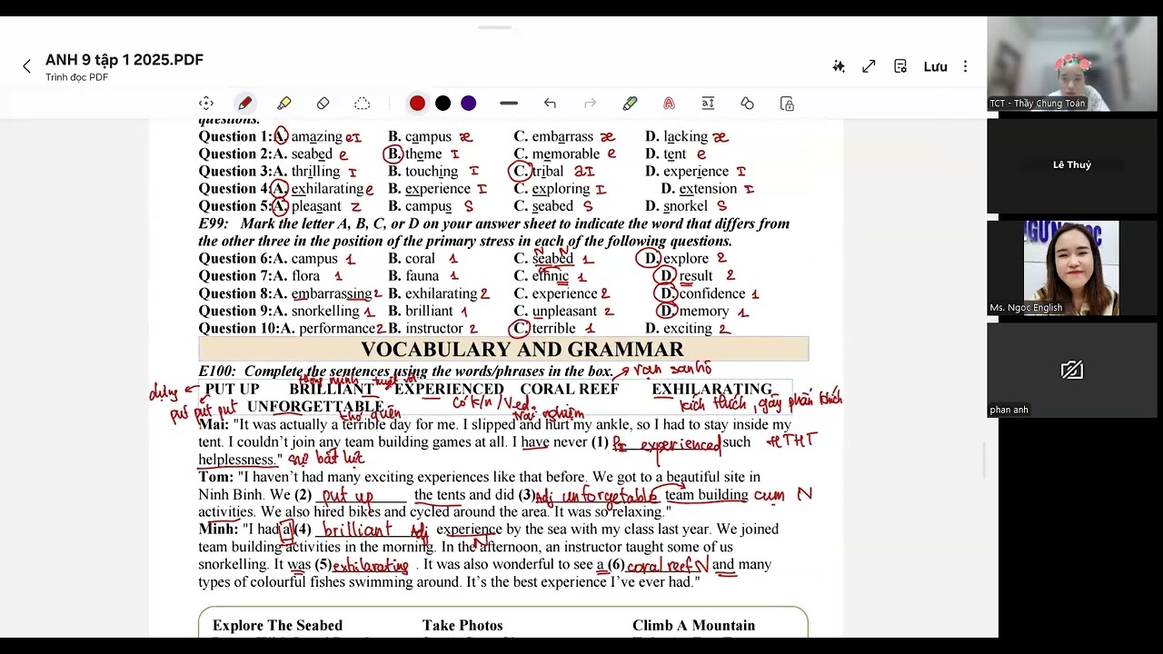This screenshot has height=654, width=1163.
Task: Redo the undone annotation
Action: pyautogui.click(x=590, y=104)
